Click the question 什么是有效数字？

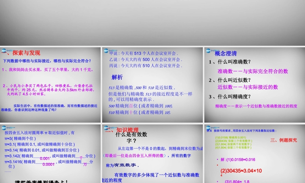(x=131, y=137)
